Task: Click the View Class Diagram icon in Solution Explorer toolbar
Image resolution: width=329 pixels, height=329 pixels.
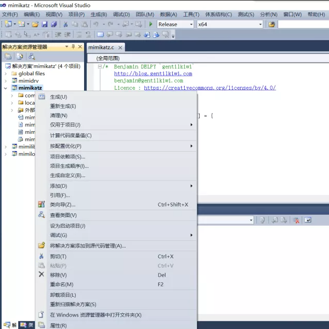Action: pos(32,56)
